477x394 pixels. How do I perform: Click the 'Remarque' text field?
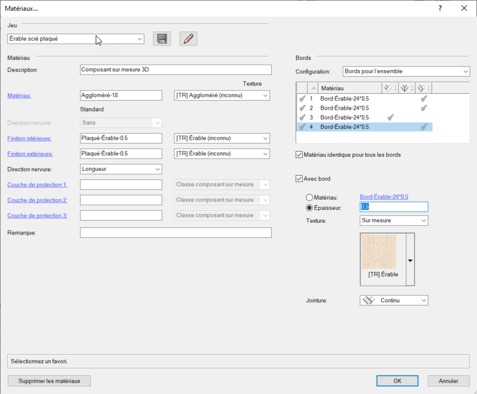[x=175, y=233]
